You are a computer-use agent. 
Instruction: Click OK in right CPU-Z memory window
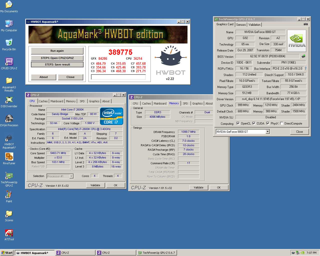point(219,187)
